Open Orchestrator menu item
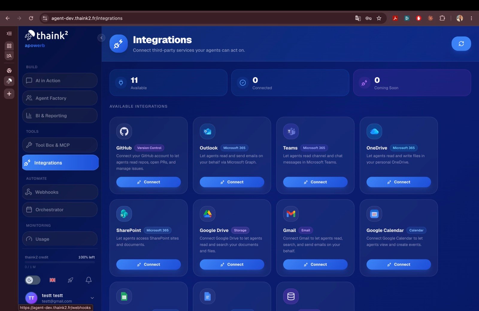This screenshot has height=311, width=479. click(60, 210)
